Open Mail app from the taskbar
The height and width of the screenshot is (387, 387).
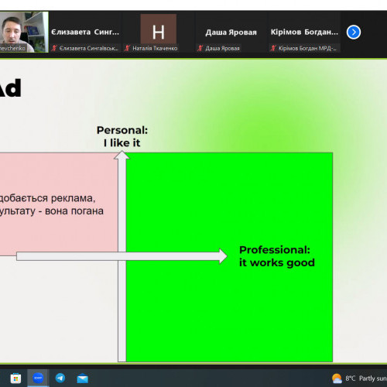(83, 378)
